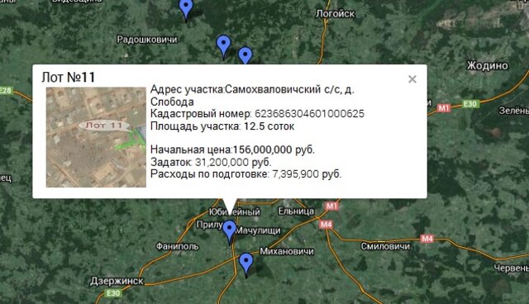The width and height of the screenshot is (529, 304).
Task: Click the Жодино city label
Action: [487, 65]
